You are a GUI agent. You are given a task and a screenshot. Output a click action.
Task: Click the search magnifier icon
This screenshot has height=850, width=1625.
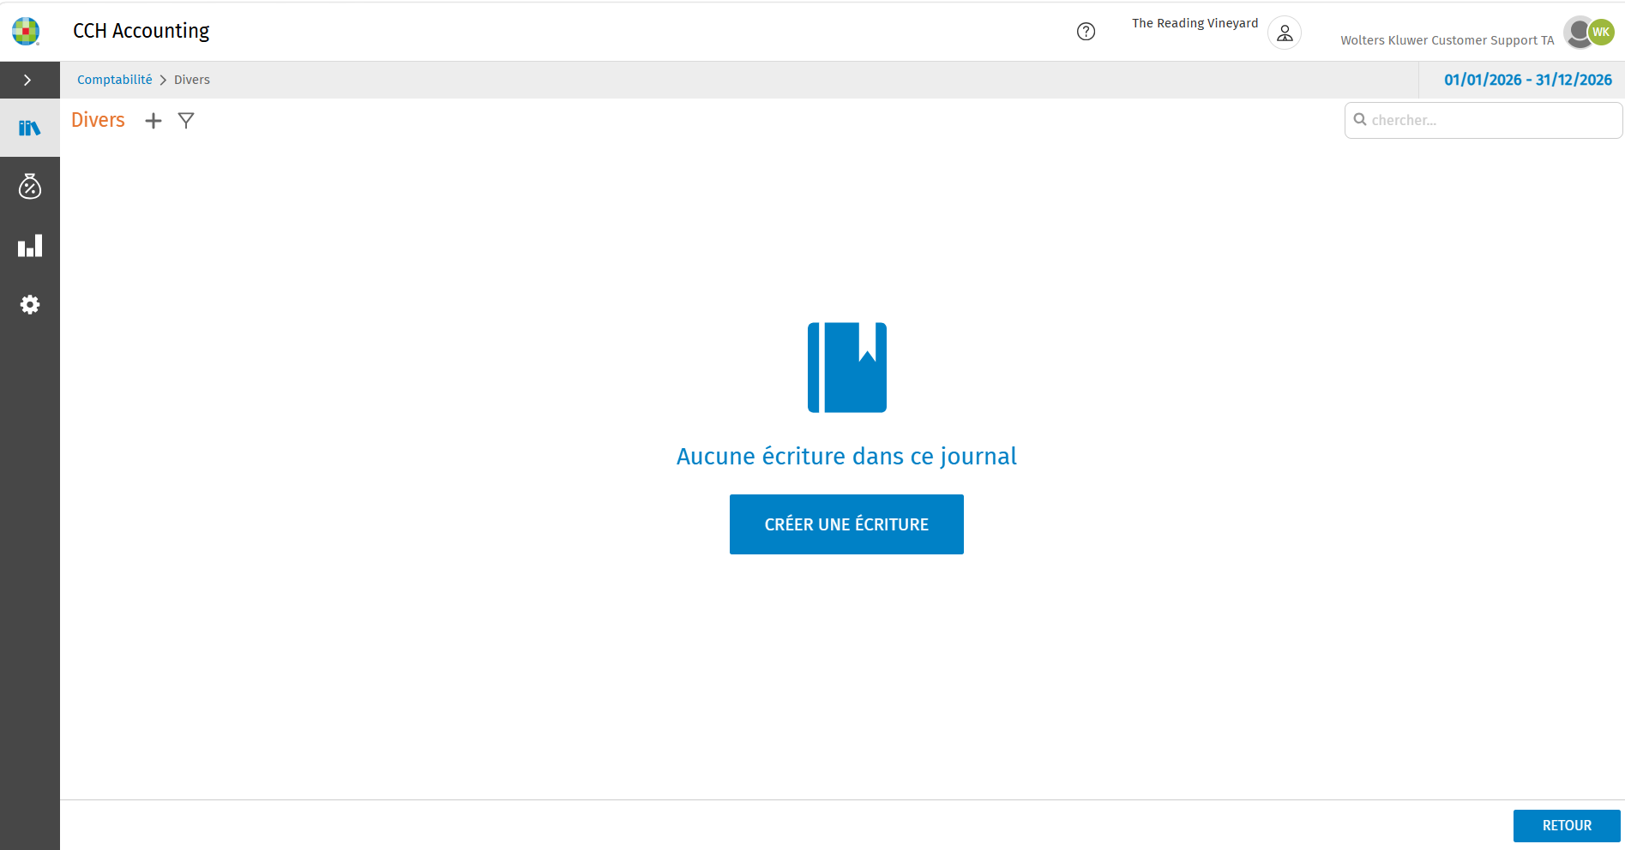point(1360,120)
